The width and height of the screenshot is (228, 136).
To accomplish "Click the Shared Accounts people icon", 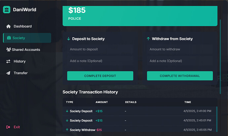I will [9, 50].
